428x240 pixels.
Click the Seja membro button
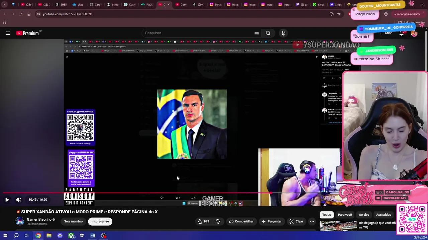pos(73,221)
